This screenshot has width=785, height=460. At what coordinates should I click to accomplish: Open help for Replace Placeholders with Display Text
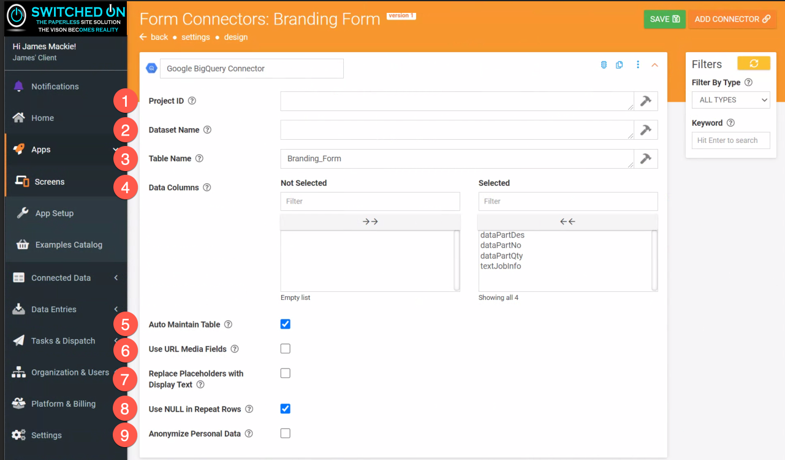coord(200,385)
